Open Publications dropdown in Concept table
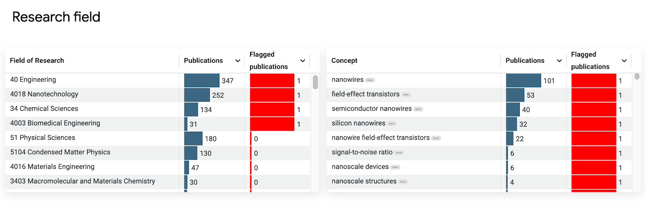 [559, 61]
